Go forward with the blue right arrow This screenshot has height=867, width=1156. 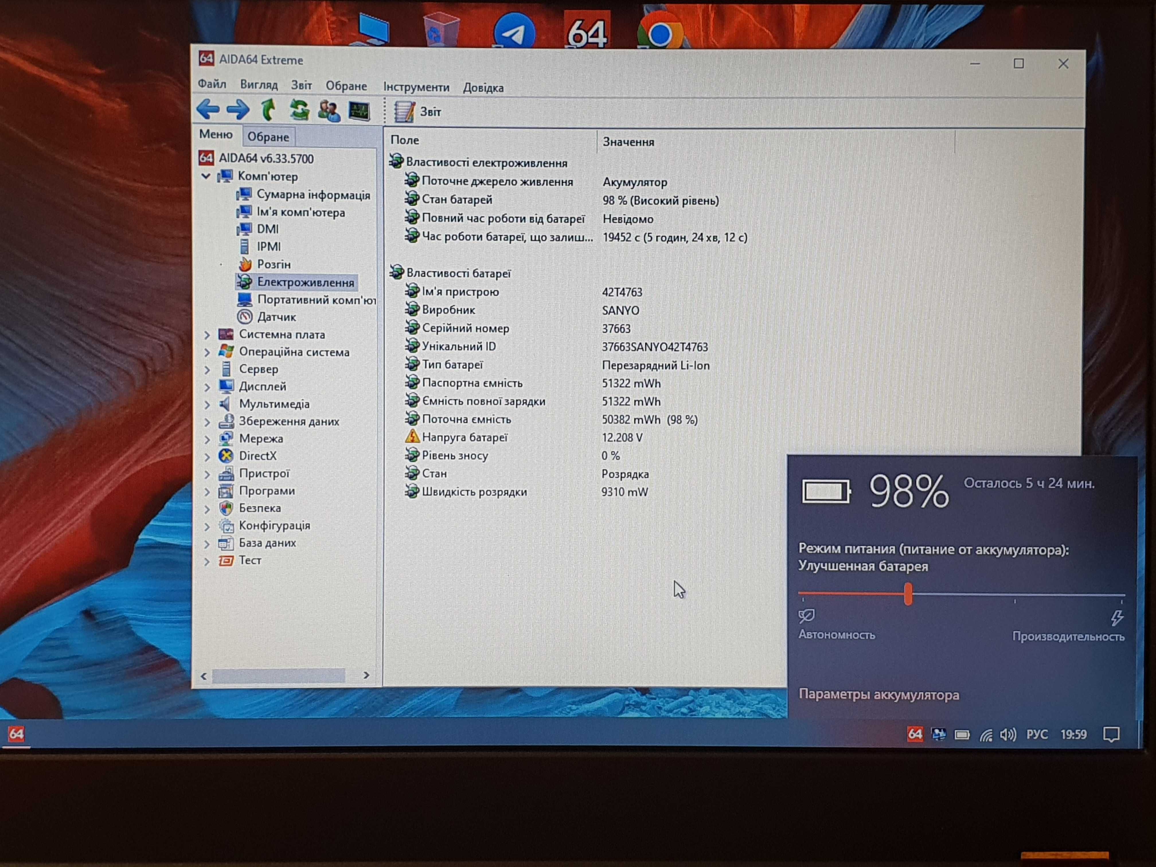pos(238,109)
